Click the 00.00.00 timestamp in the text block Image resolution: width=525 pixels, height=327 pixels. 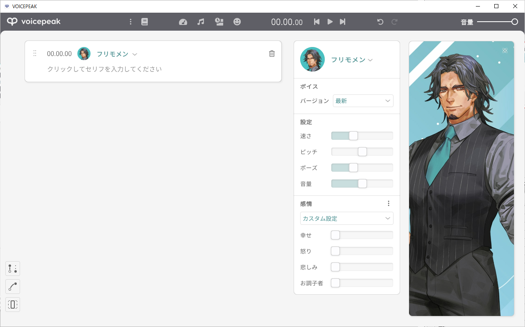(59, 54)
